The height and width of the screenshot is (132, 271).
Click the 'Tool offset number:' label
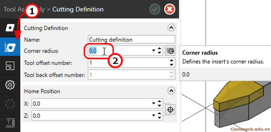[x=48, y=63]
